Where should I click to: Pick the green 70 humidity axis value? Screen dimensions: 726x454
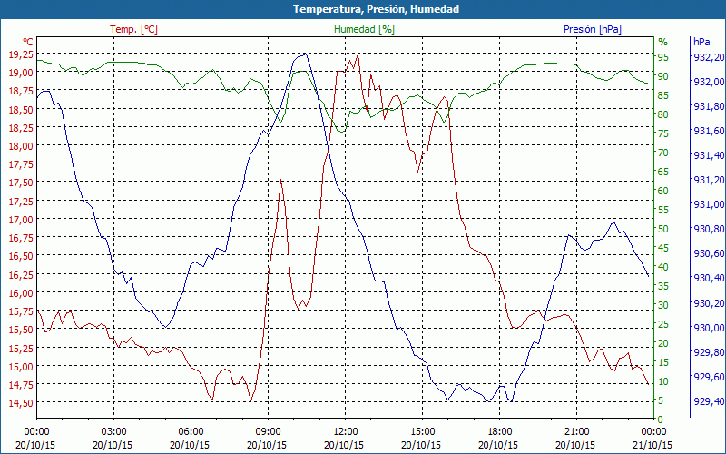pos(663,153)
